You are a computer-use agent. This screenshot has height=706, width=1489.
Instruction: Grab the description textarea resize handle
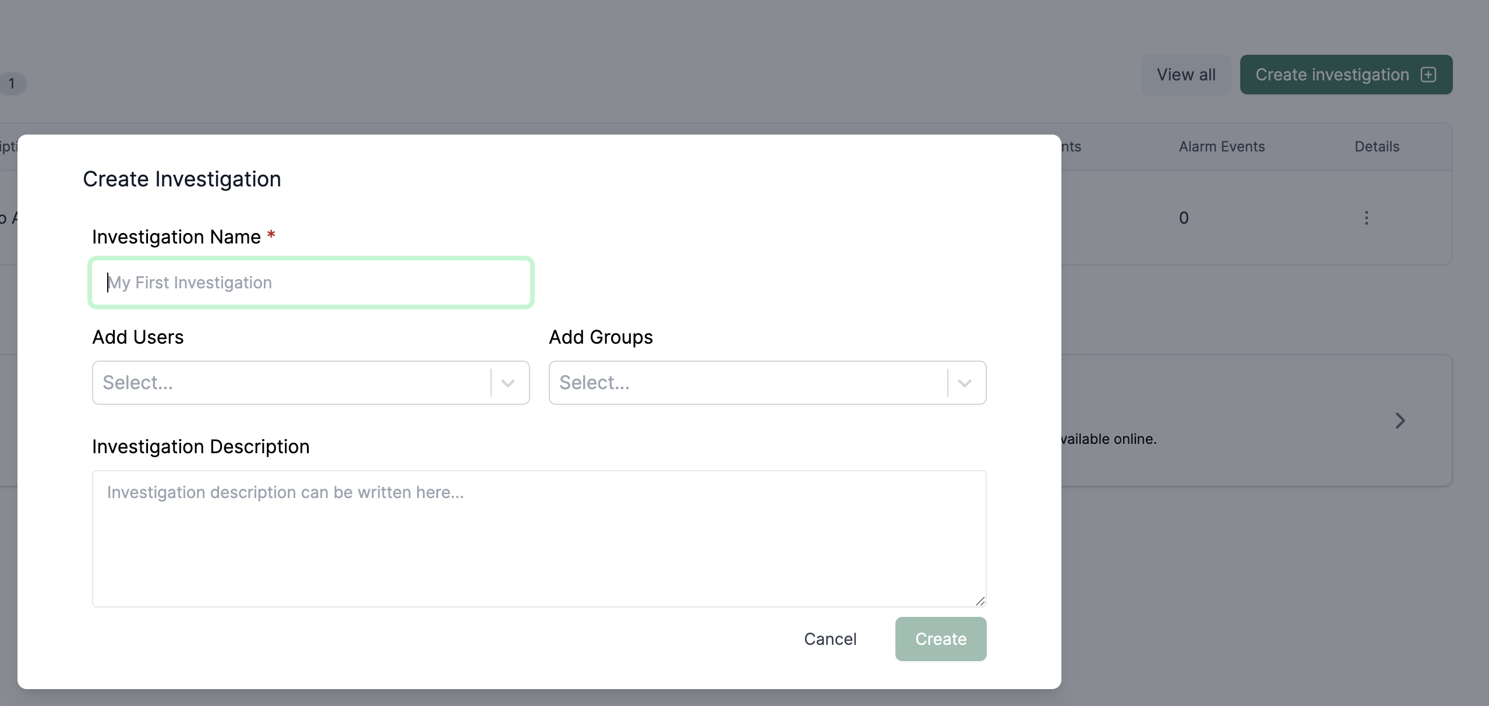[980, 601]
